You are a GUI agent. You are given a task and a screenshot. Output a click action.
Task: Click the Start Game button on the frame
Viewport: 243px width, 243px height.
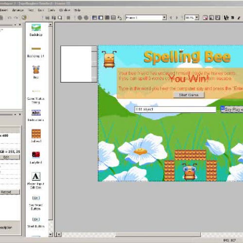(x=189, y=95)
